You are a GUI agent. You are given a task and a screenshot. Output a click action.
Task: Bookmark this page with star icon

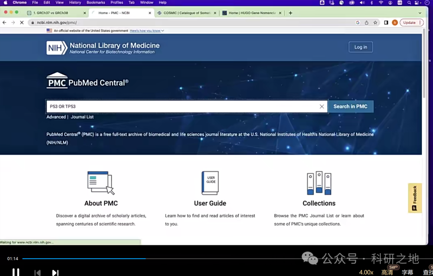[x=375, y=22]
